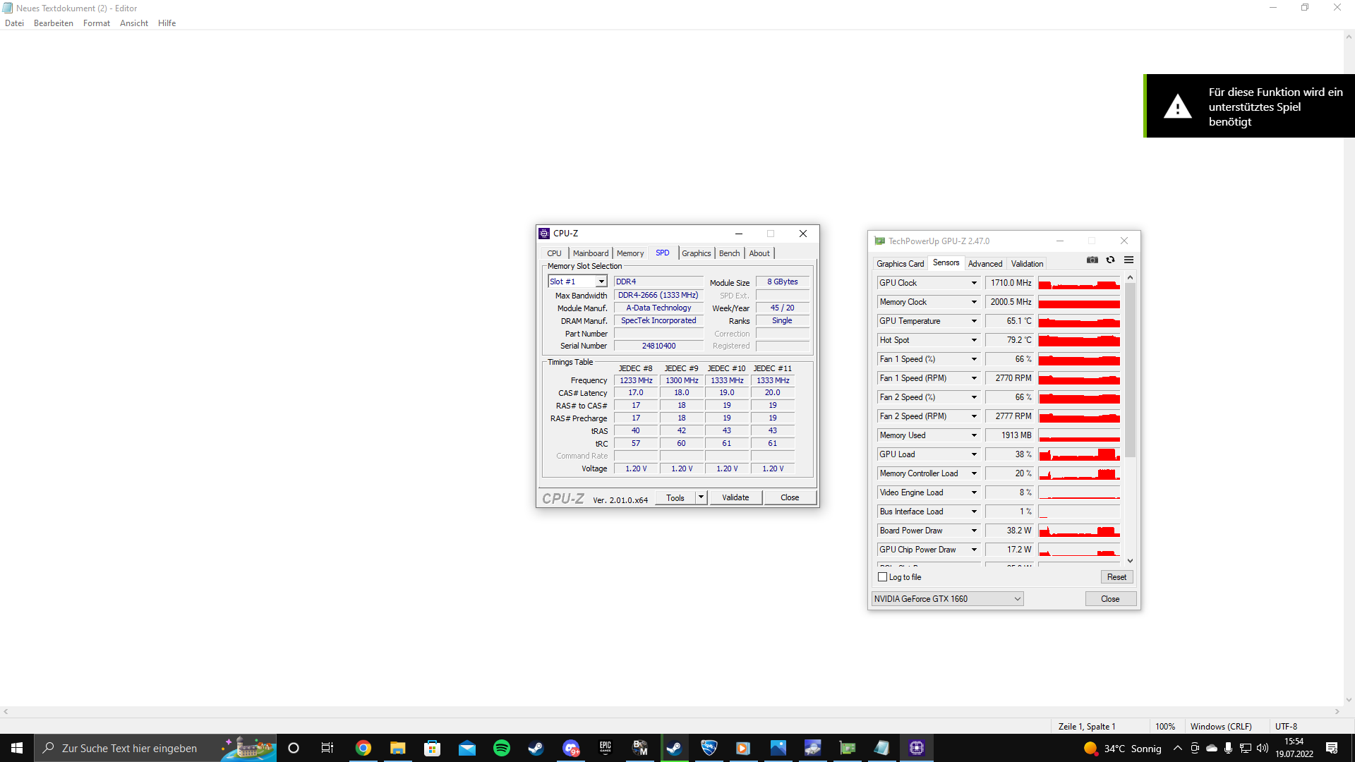
Task: Switch to the CPU tab in CPU-Z
Action: 555,253
